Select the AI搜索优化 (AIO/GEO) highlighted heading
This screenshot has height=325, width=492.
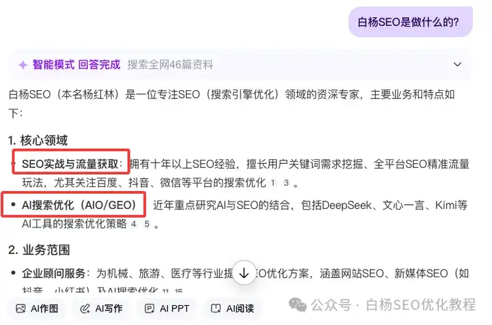coord(79,205)
